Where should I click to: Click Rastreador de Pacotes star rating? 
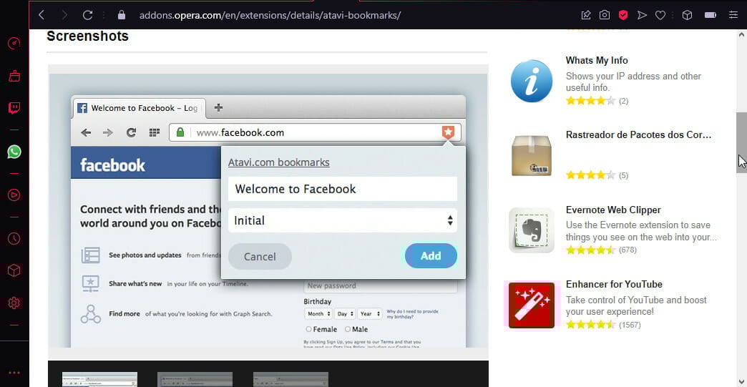591,175
